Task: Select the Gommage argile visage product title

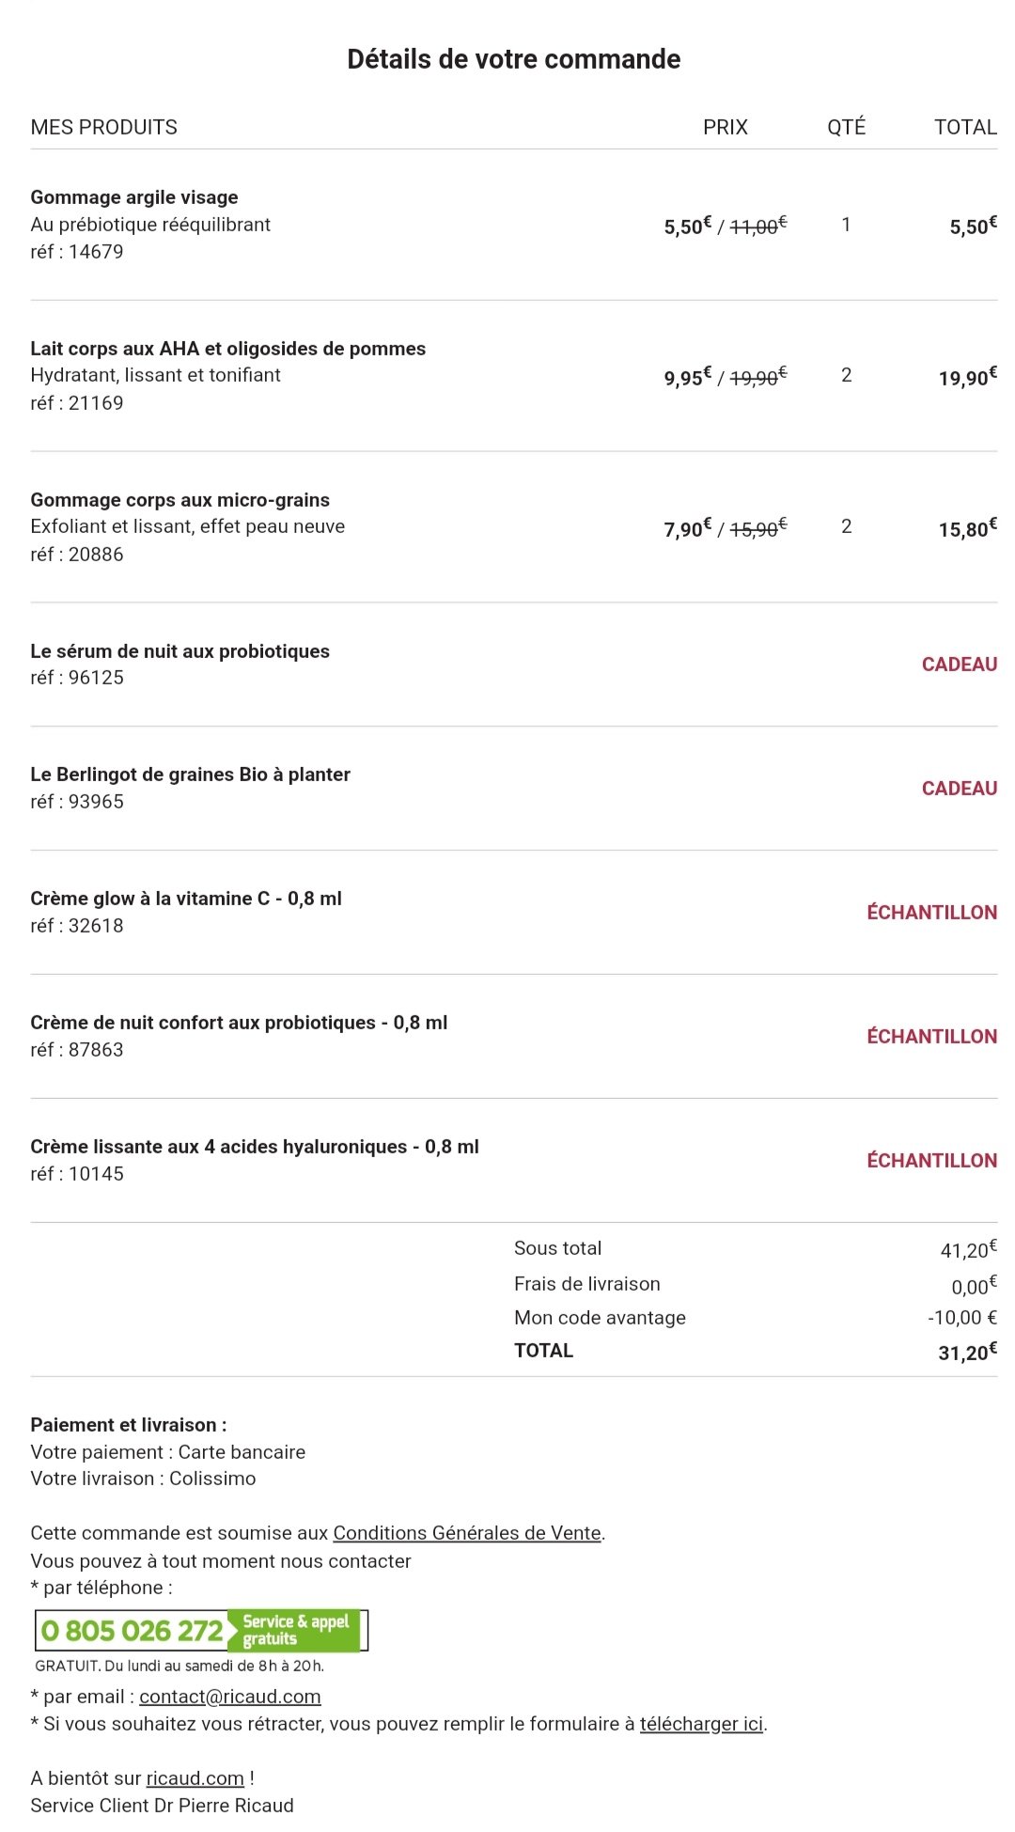Action: (x=134, y=197)
